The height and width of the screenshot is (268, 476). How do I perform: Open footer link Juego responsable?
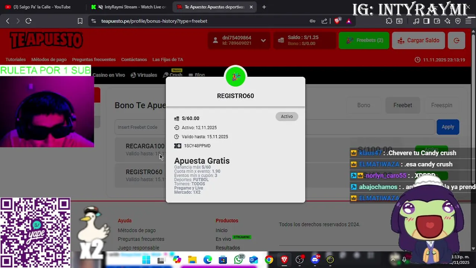(138, 248)
